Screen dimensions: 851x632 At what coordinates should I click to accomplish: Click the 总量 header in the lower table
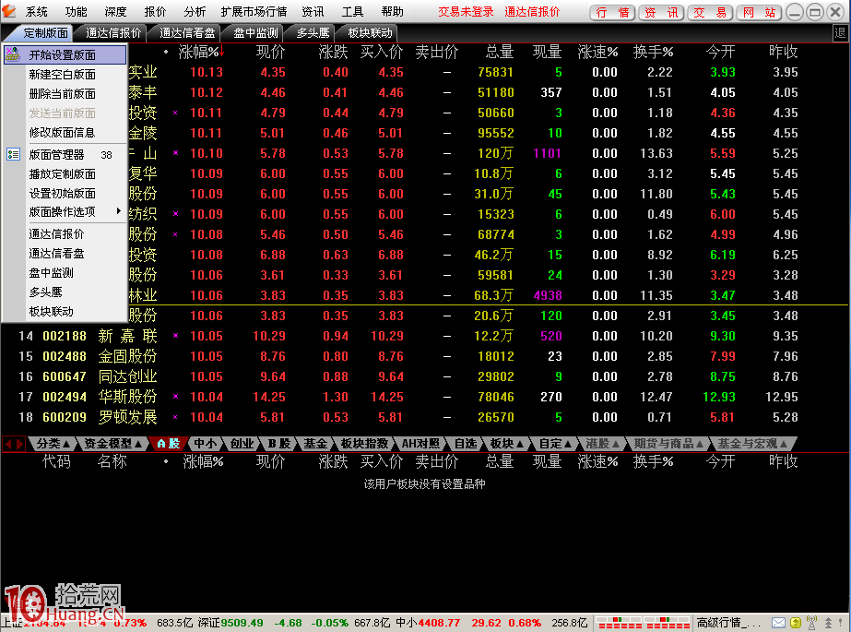(500, 461)
